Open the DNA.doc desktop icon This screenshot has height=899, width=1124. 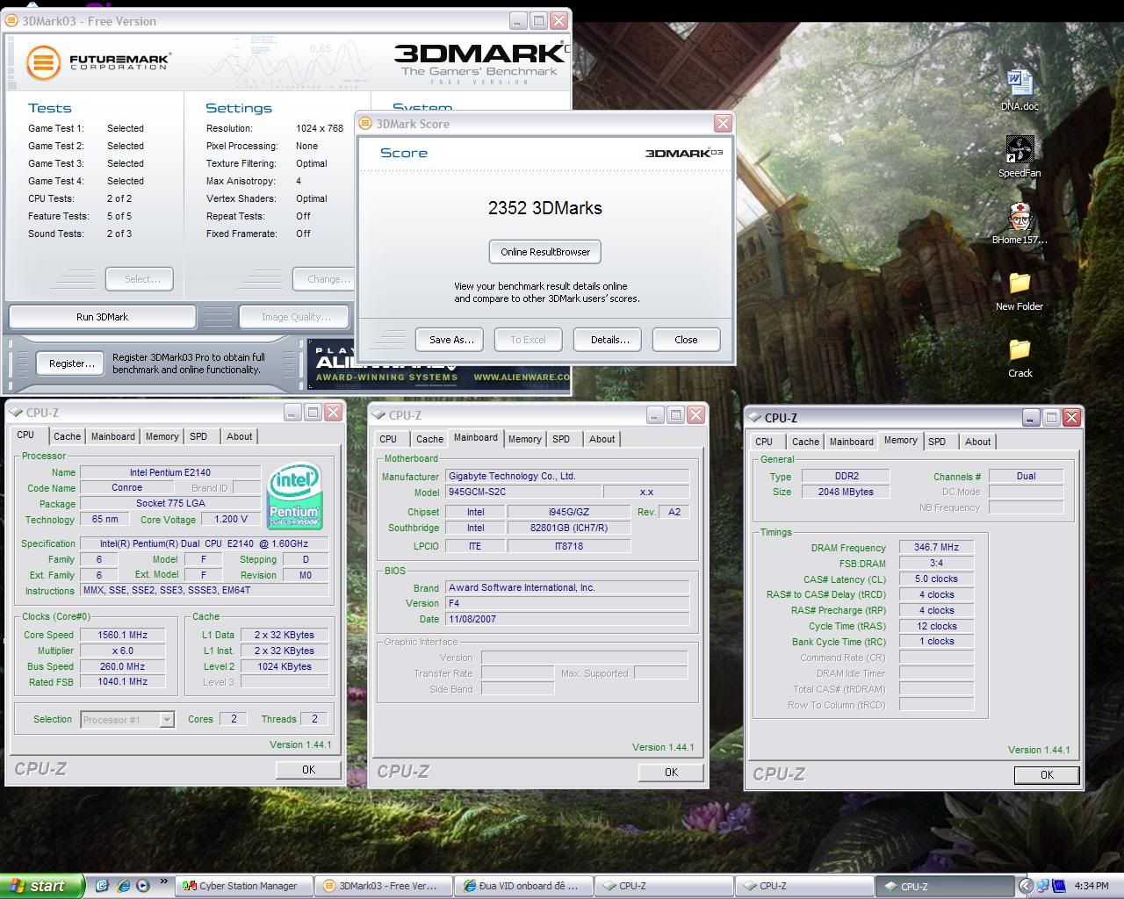pos(1019,90)
